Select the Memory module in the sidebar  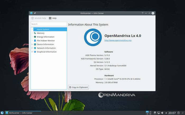40,33
